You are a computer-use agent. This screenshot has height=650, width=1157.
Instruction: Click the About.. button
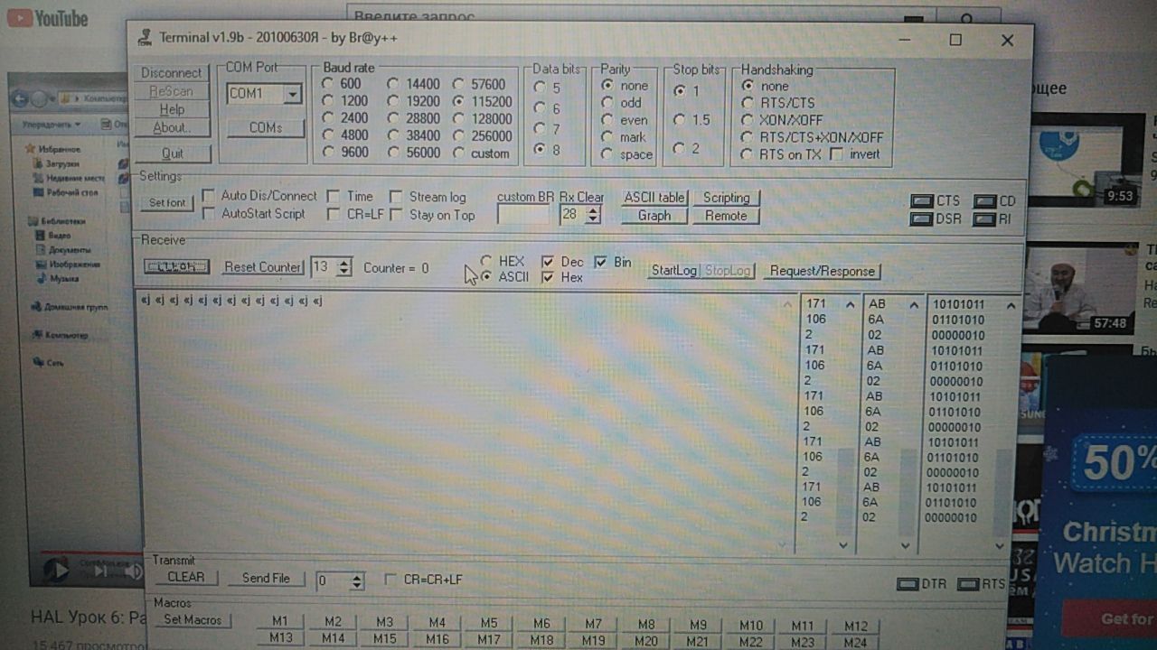click(172, 127)
